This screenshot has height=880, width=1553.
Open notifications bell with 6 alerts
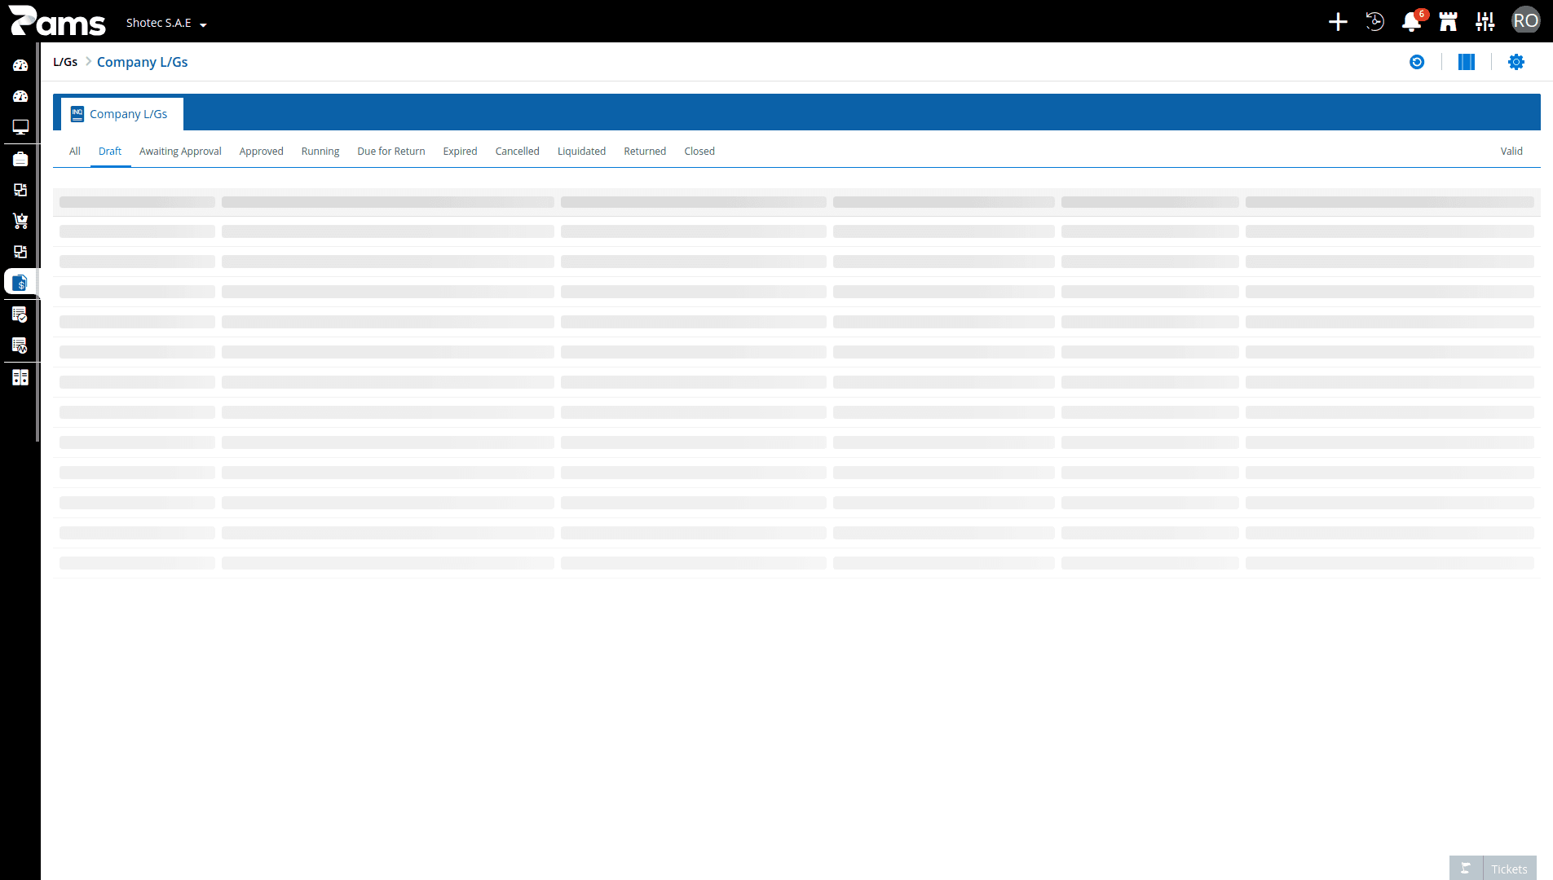(1412, 22)
